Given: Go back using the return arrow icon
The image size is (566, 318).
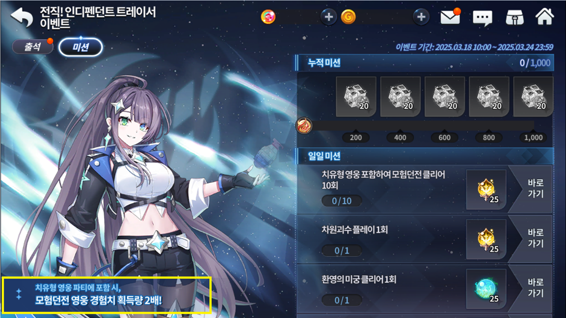Looking at the screenshot, I should click(x=22, y=17).
